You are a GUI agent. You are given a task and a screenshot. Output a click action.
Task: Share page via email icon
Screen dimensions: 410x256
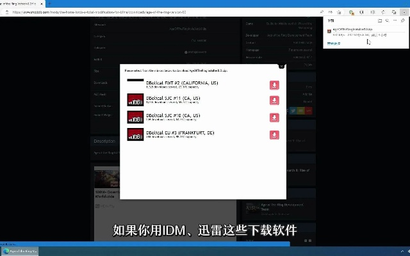pyautogui.click(x=300, y=111)
